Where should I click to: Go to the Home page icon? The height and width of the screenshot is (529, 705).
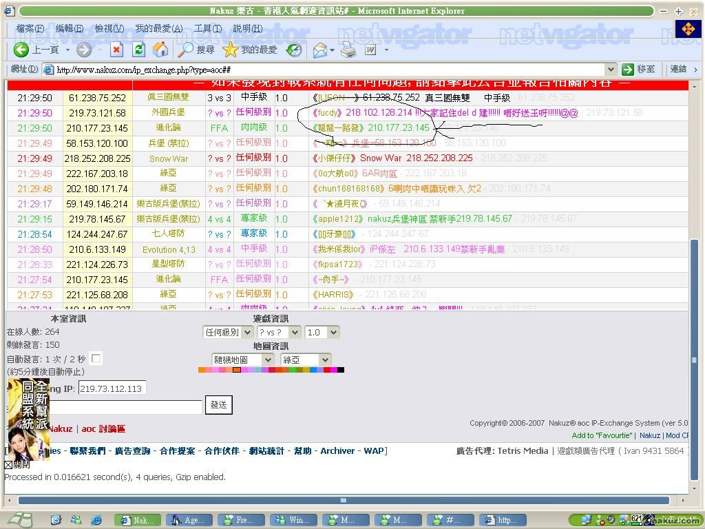pyautogui.click(x=160, y=50)
